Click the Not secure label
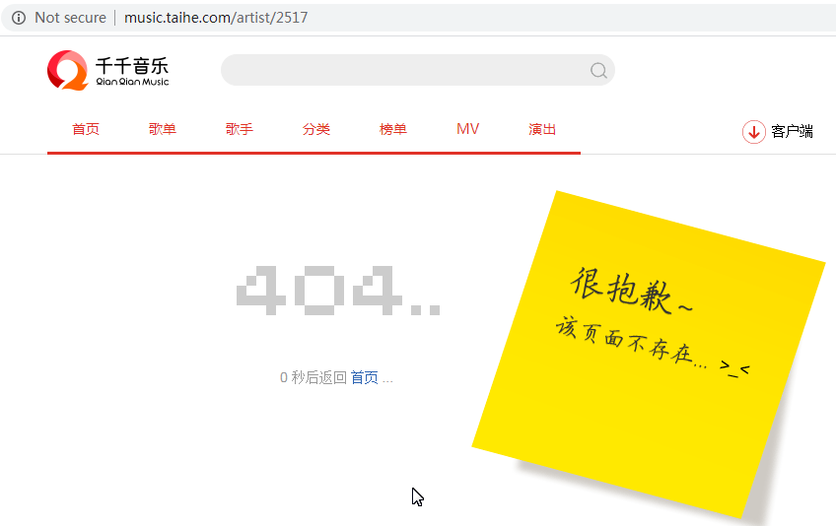Image resolution: width=836 pixels, height=526 pixels. [x=70, y=18]
